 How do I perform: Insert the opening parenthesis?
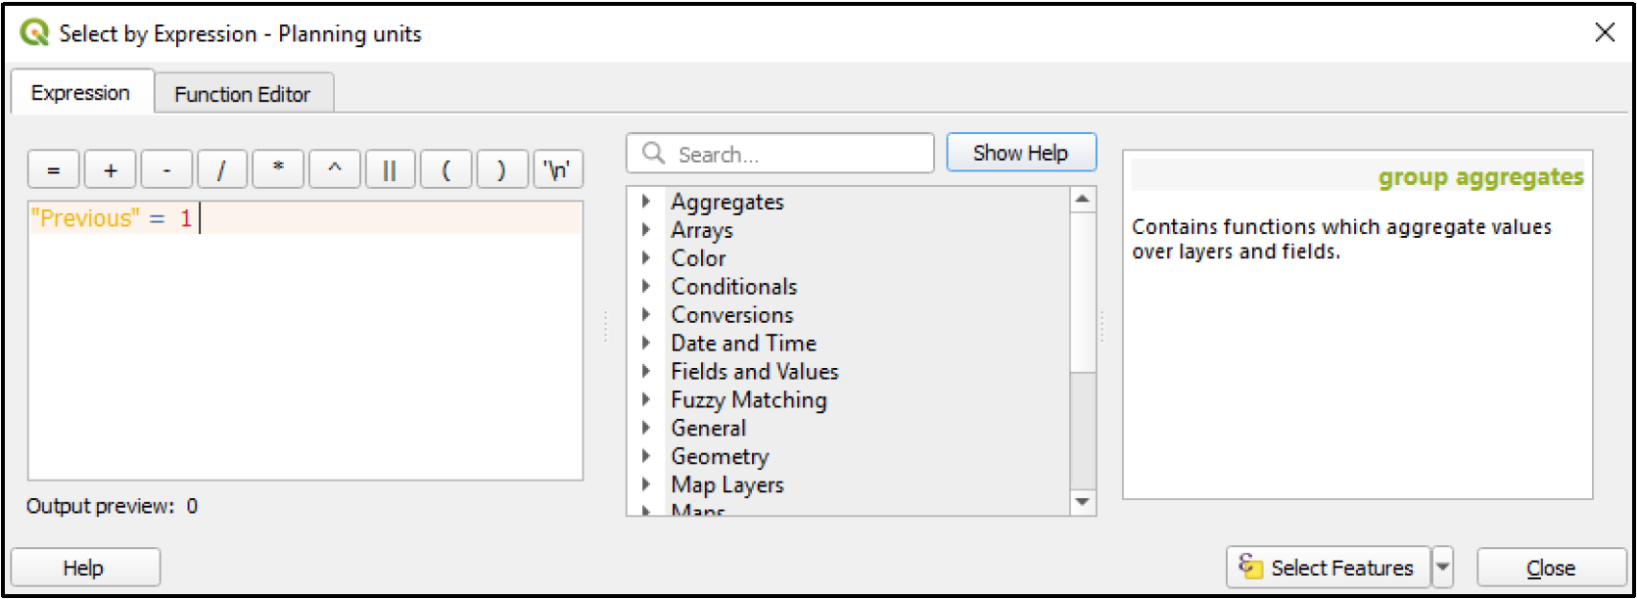pyautogui.click(x=446, y=169)
